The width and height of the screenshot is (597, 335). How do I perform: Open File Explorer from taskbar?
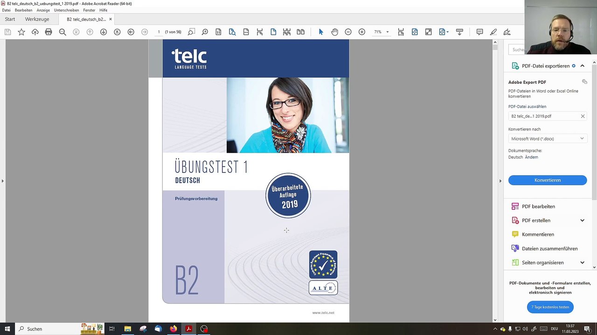coord(127,329)
